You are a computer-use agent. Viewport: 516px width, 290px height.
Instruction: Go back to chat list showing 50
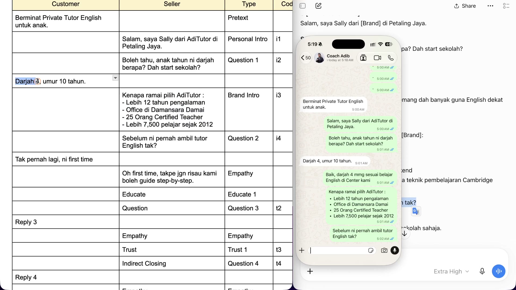coord(306,58)
